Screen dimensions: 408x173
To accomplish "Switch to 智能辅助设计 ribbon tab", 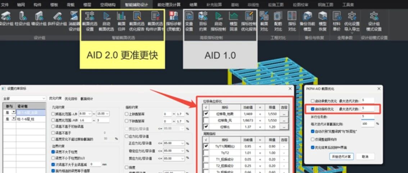I will [x=136, y=4].
